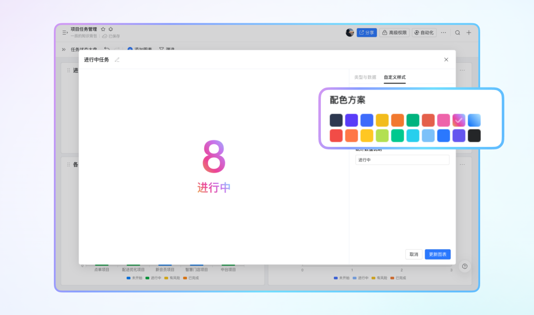The height and width of the screenshot is (315, 534).
Task: Open 高级权限 advanced permissions
Action: coord(395,33)
